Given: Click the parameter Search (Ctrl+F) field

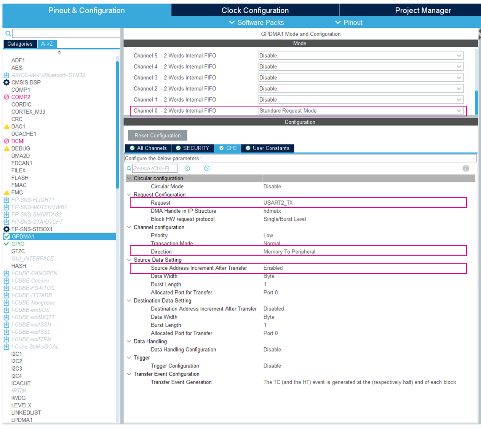Looking at the screenshot, I should [x=155, y=168].
